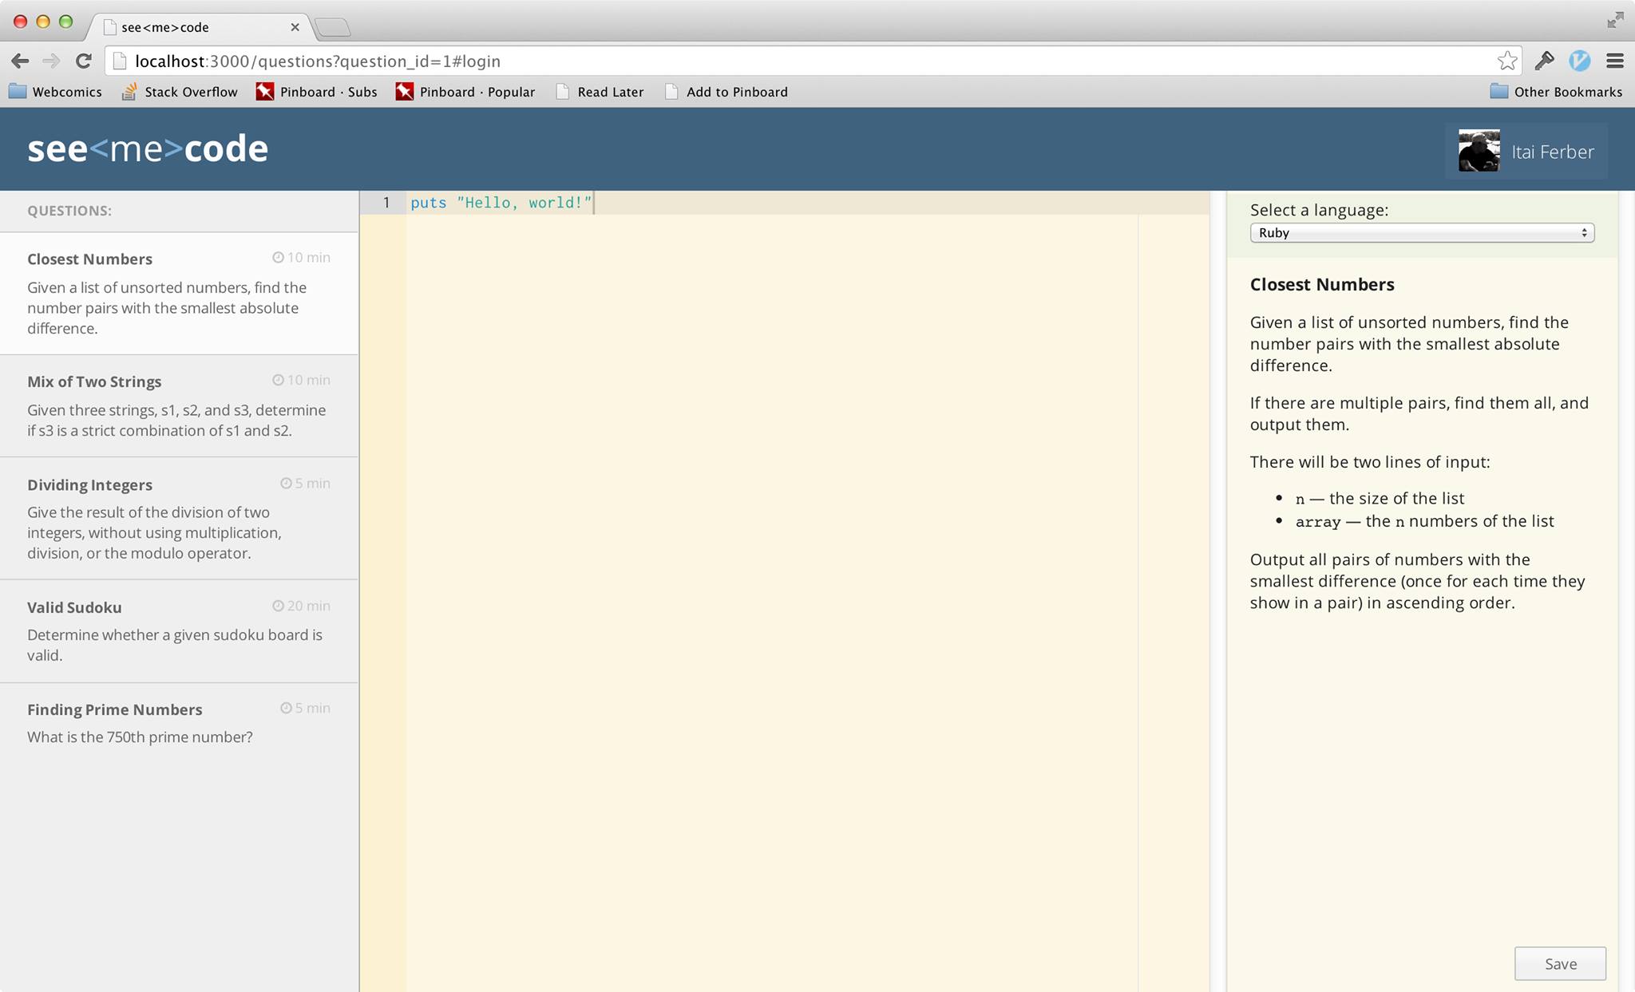Screen dimensions: 1635x992
Task: Click the URL address bar
Action: pos(798,61)
